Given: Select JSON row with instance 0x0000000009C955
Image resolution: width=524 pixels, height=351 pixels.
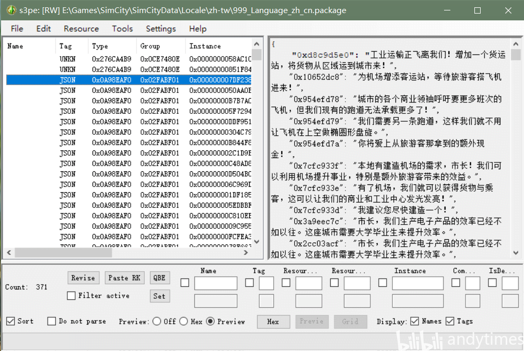Looking at the screenshot, I should pos(129,226).
